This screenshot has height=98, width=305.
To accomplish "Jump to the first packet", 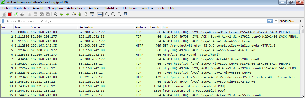I will 79,14.
